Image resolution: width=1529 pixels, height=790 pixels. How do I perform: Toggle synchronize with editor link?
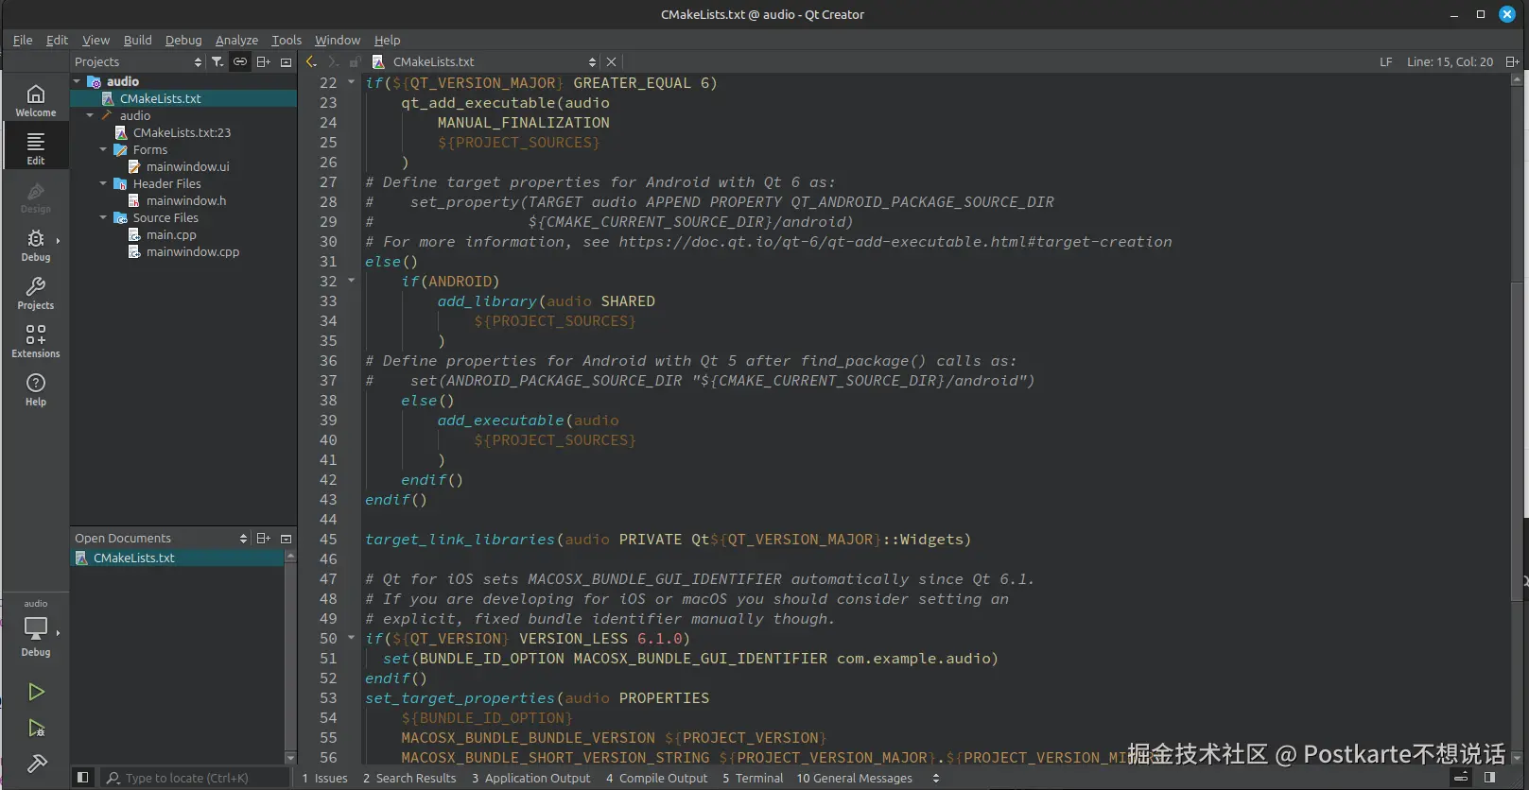click(x=240, y=61)
